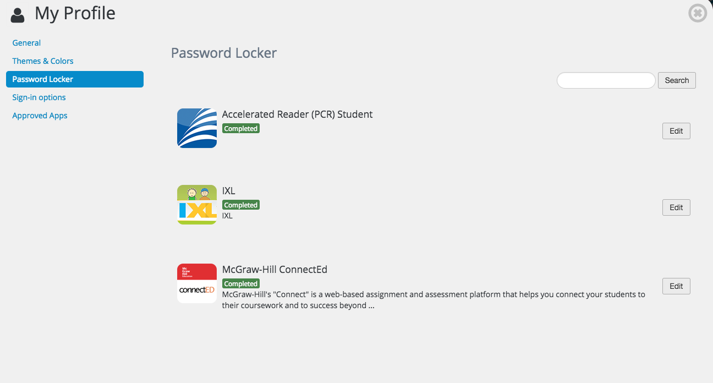Open the Themes & Colors section

point(43,61)
